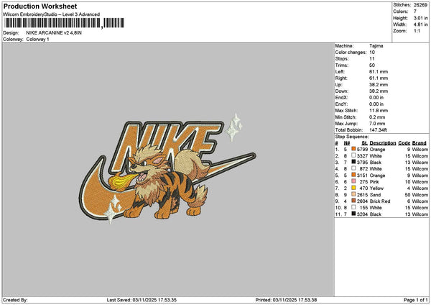
Task: Click stitch count '5799' in row 1
Action: click(362, 149)
